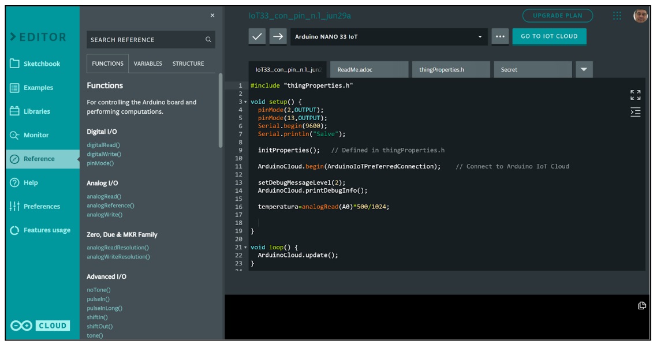
Task: Open the pulseInLong() reference link
Action: 105,308
